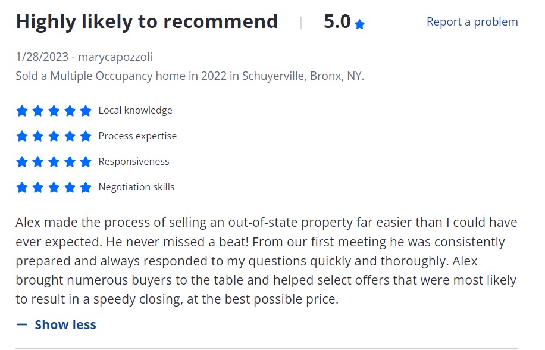Click the review paragraph starting with Alex made
The height and width of the screenshot is (350, 545).
pos(266,261)
